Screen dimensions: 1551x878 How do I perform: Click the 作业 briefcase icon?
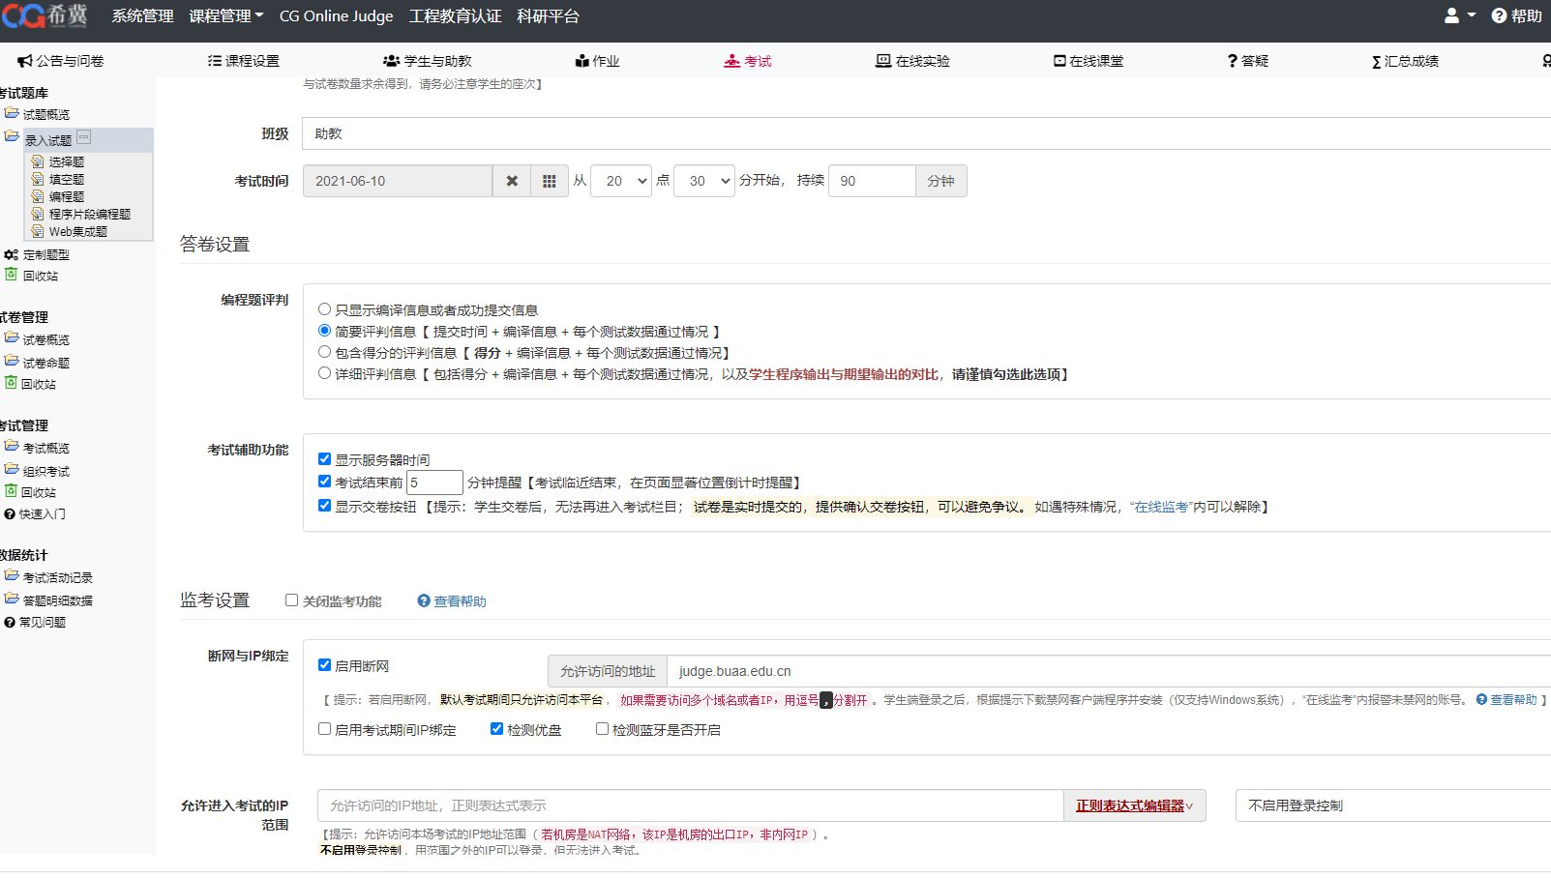[x=582, y=61]
